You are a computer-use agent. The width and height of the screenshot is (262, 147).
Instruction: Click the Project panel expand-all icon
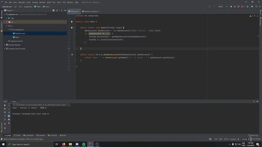click(57, 10)
